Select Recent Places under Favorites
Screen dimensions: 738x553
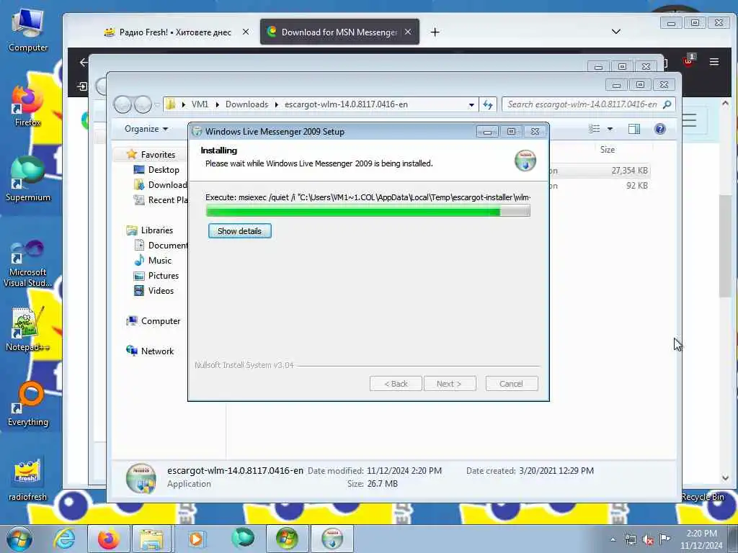click(x=161, y=200)
